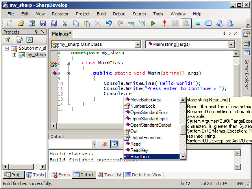Run the project with green play icon

(x=153, y=24)
